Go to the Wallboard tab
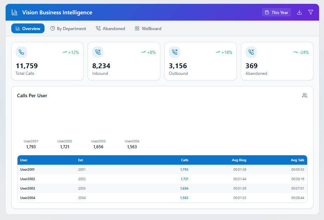The height and width of the screenshot is (220, 324). pyautogui.click(x=148, y=28)
